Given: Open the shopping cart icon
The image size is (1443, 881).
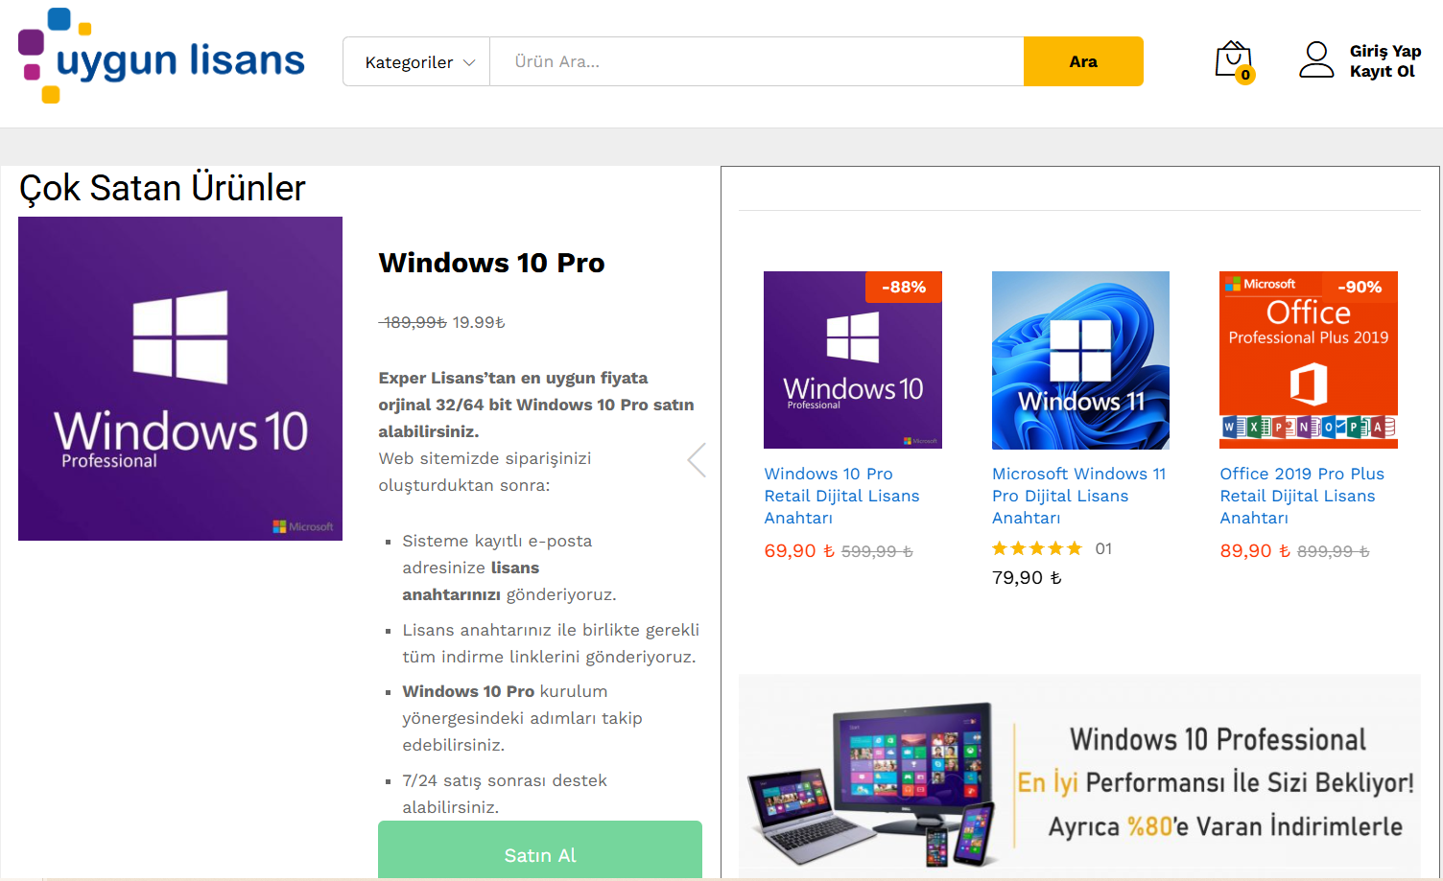Looking at the screenshot, I should (x=1235, y=61).
